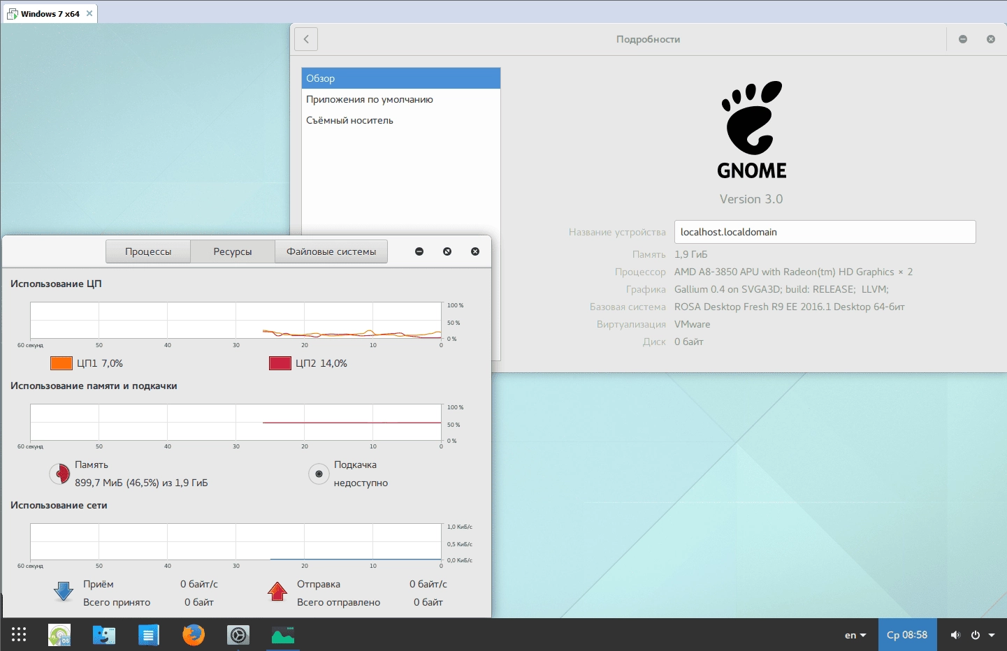This screenshot has height=651, width=1007.
Task: Click the GNOME foot logo
Action: coord(752,117)
